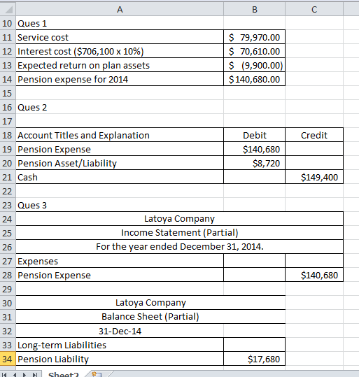Click 'Interest cost ($706,100 x 10%)' cell
Viewport: 359px width, 377px height.
pyautogui.click(x=120, y=51)
